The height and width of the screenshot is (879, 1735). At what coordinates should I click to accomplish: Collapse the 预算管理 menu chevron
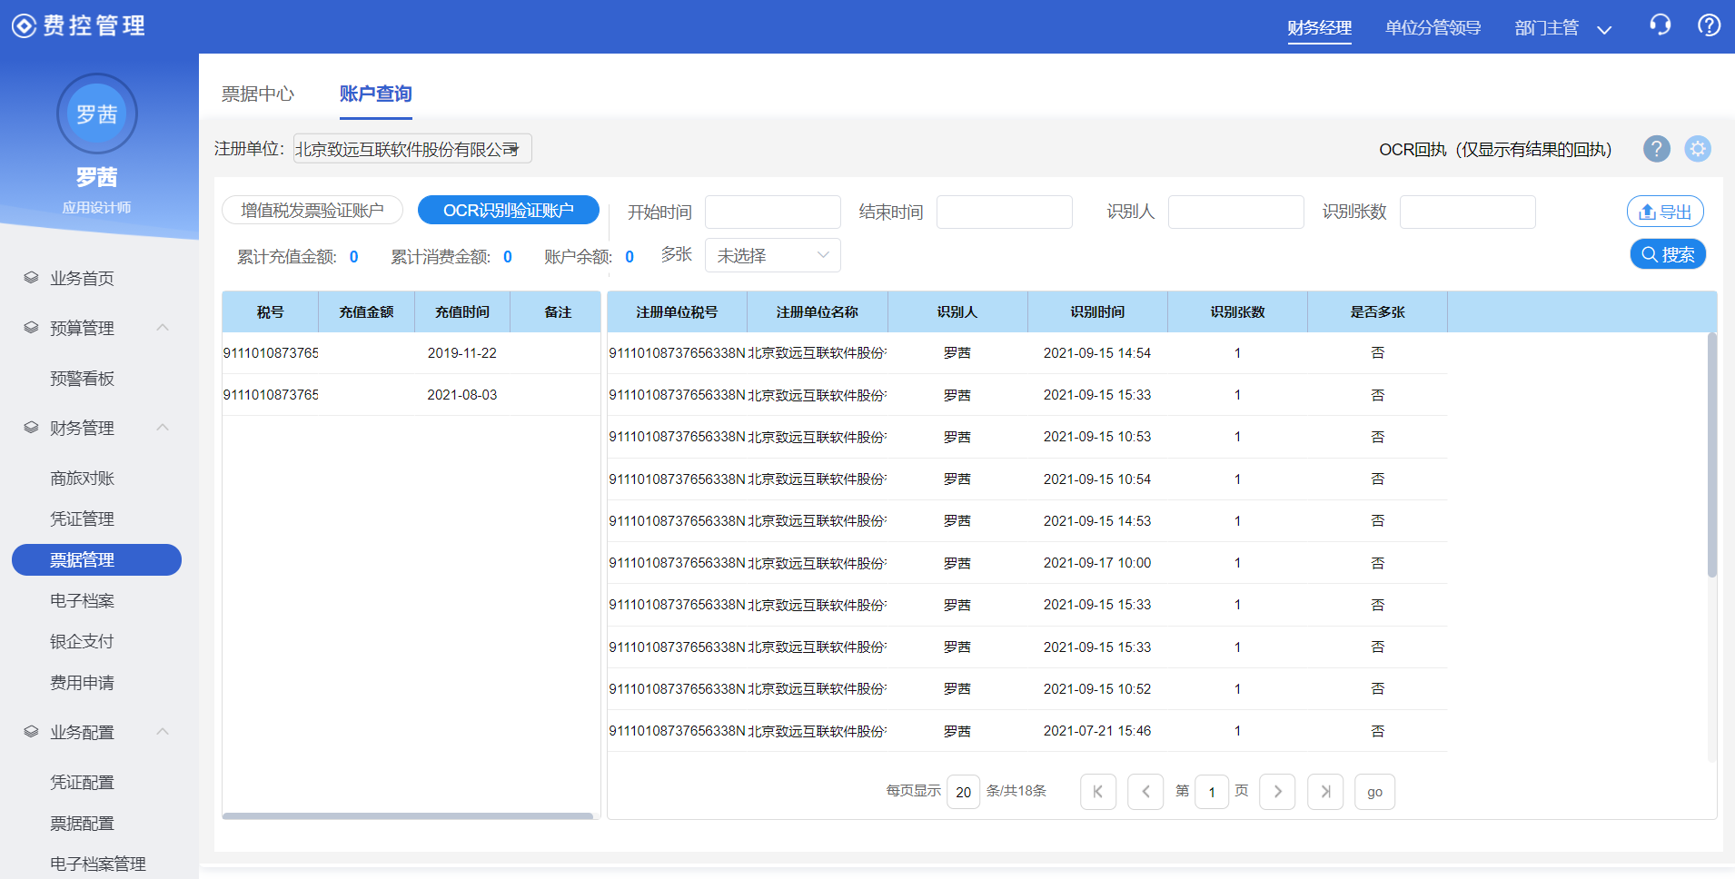point(163,327)
